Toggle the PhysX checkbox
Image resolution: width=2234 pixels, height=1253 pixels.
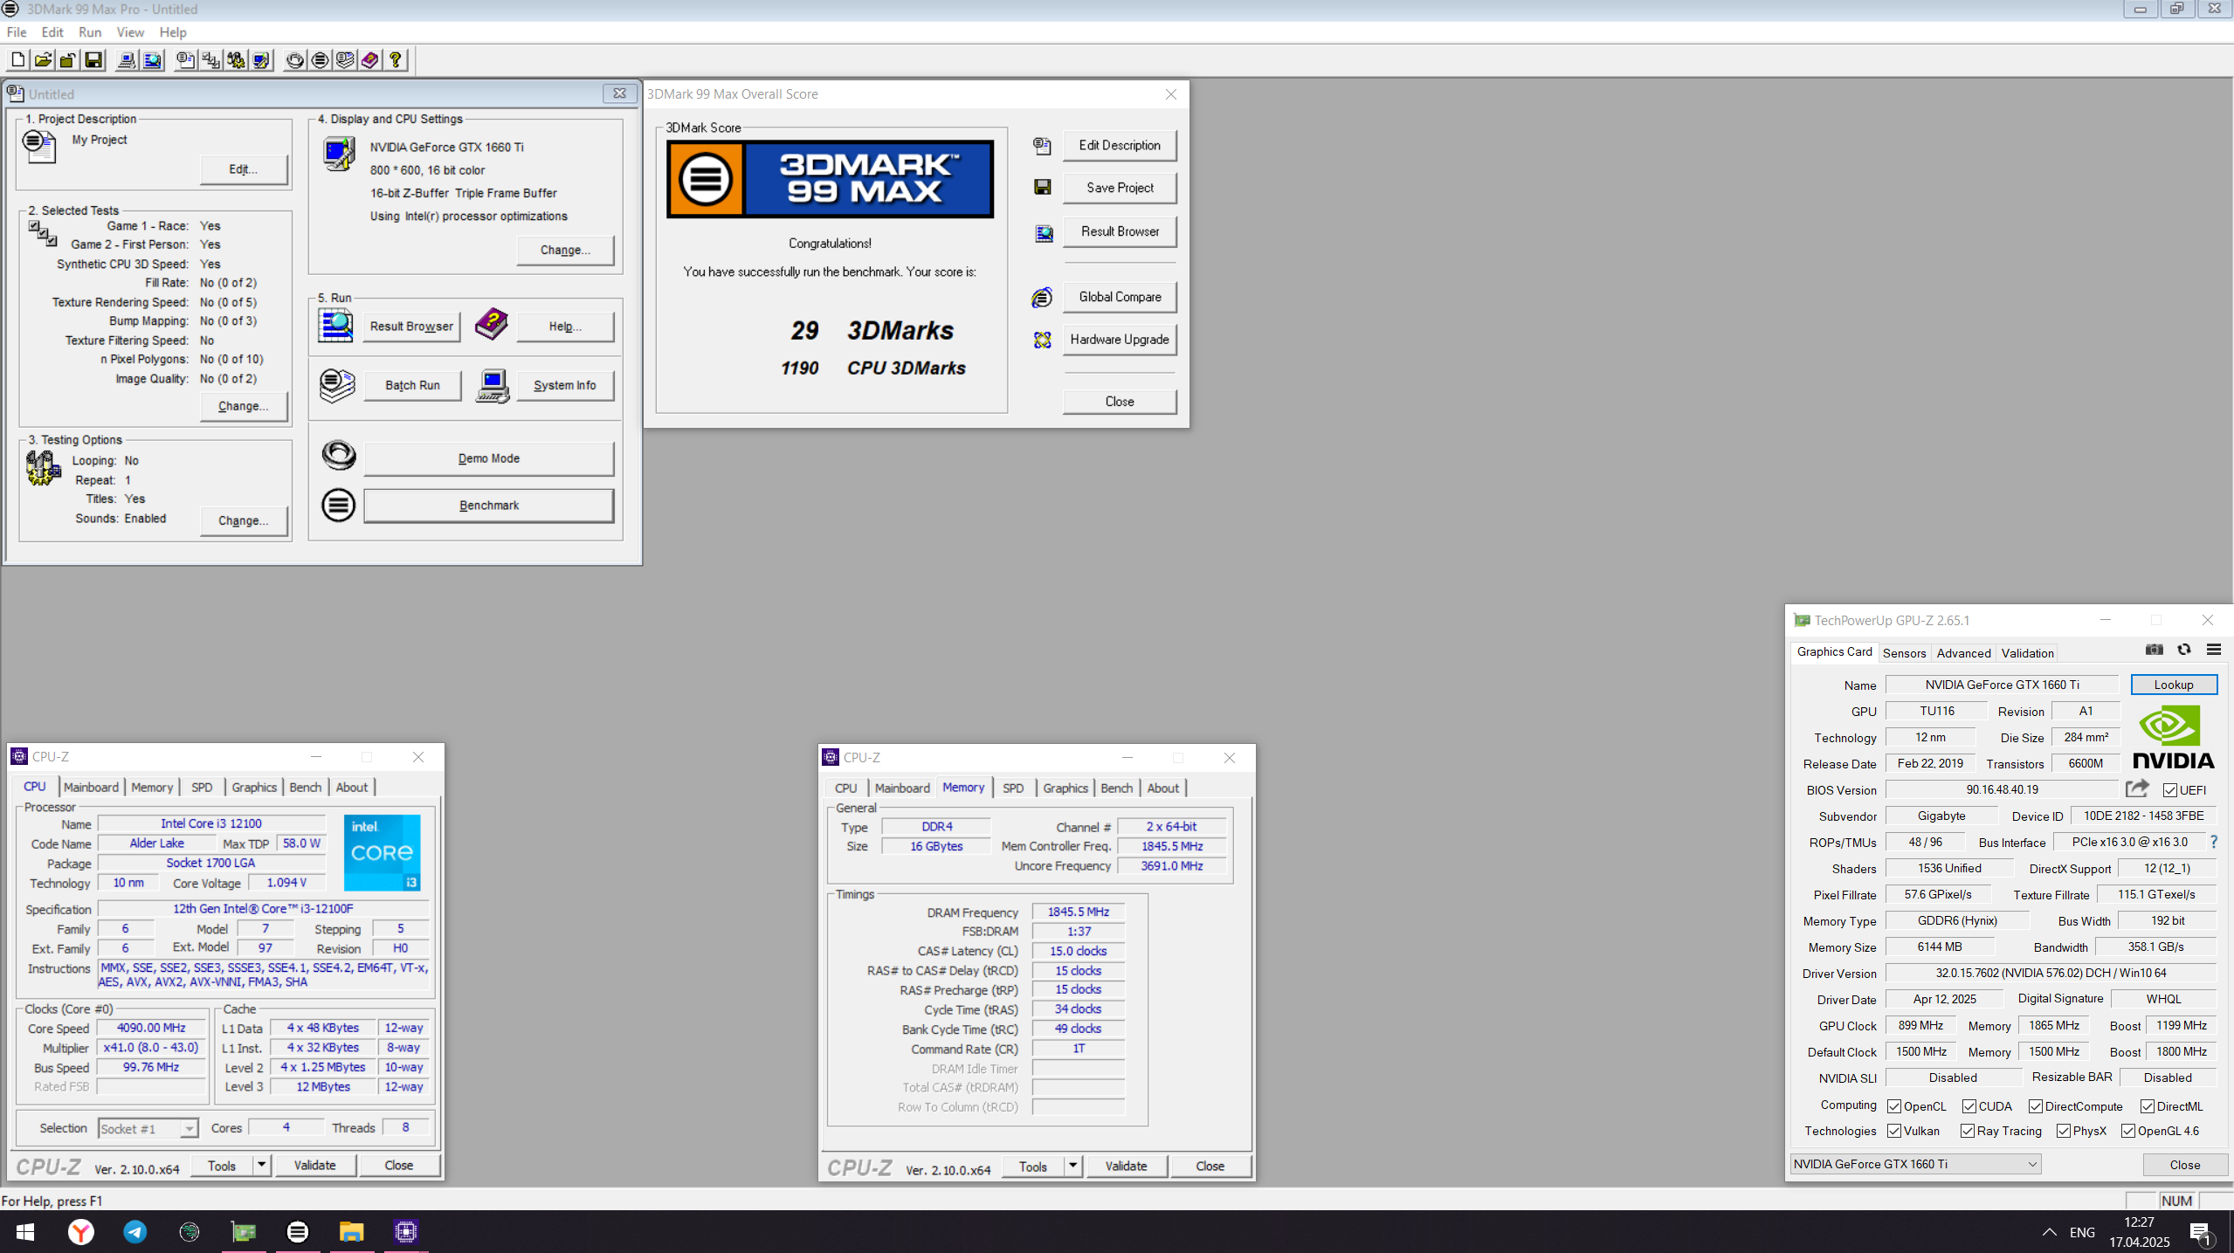[x=2064, y=1131]
